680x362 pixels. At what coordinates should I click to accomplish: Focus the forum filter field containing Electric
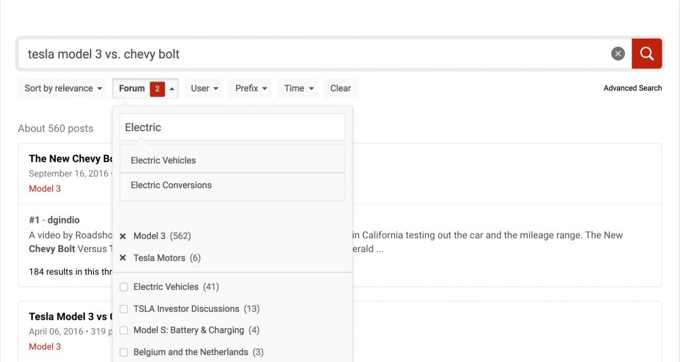click(x=233, y=127)
